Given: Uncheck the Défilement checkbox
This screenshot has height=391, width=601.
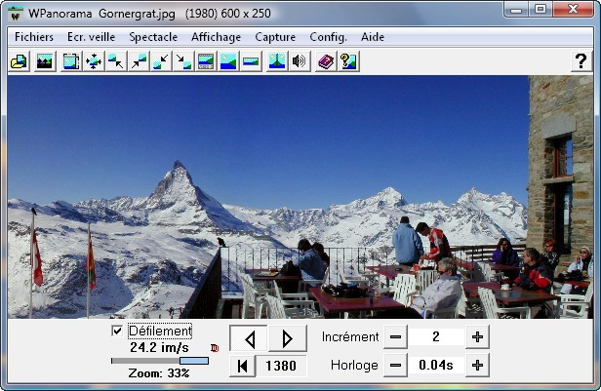Looking at the screenshot, I should point(117,331).
